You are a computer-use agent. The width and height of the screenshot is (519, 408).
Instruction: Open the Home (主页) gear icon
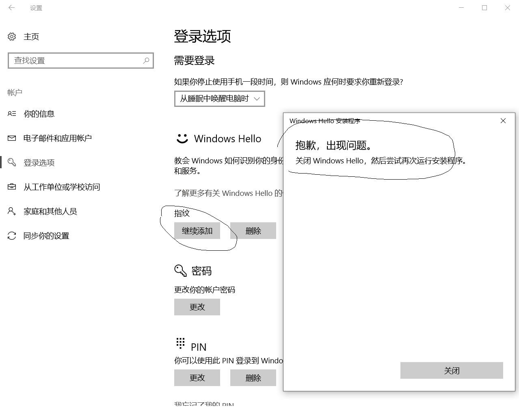(x=12, y=37)
